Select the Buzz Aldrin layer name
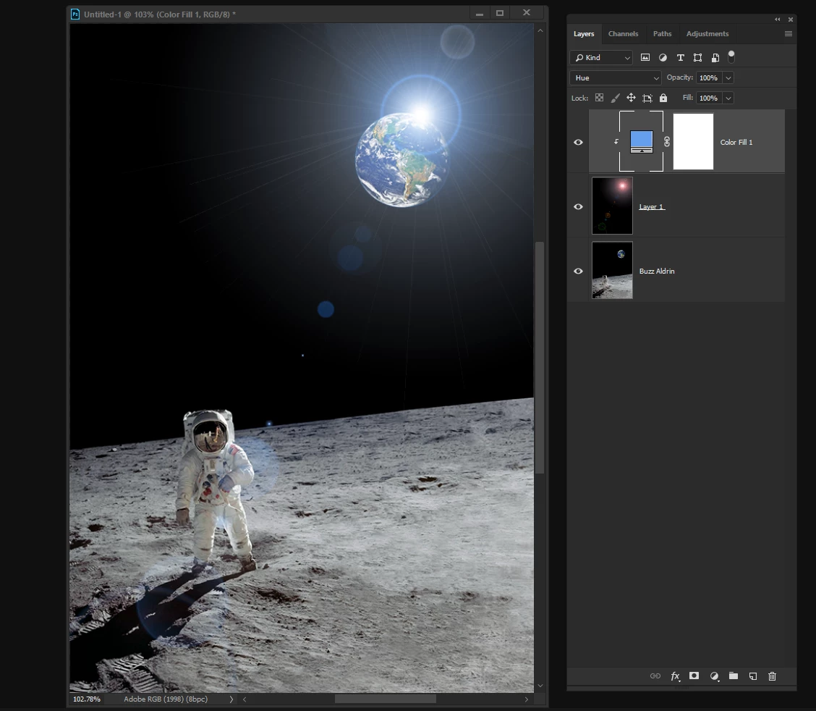This screenshot has width=816, height=711. click(657, 272)
